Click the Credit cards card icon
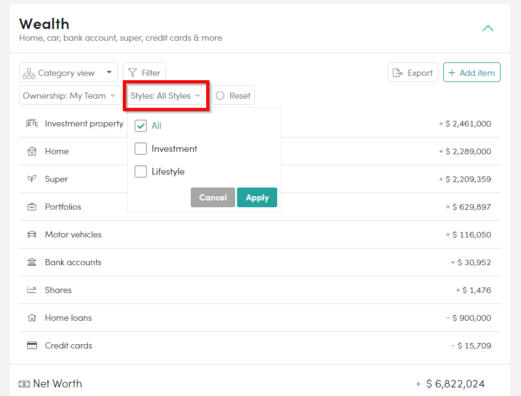The image size is (521, 396). (32, 345)
